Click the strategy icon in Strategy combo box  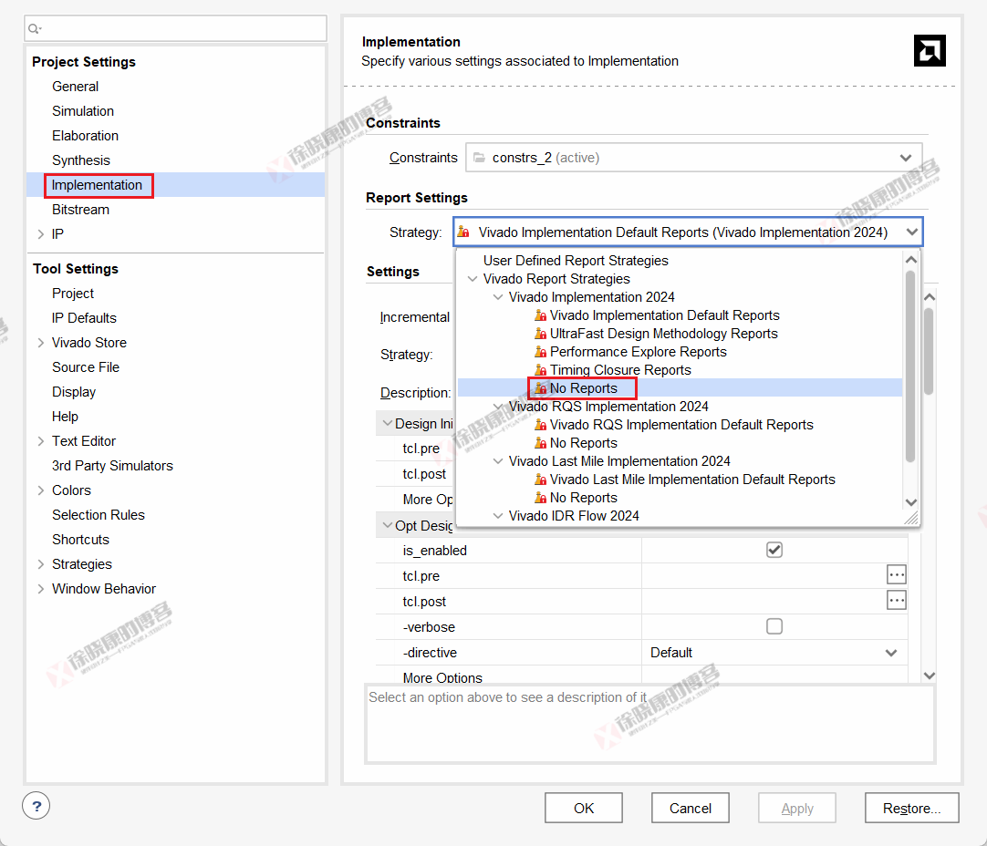coord(463,232)
